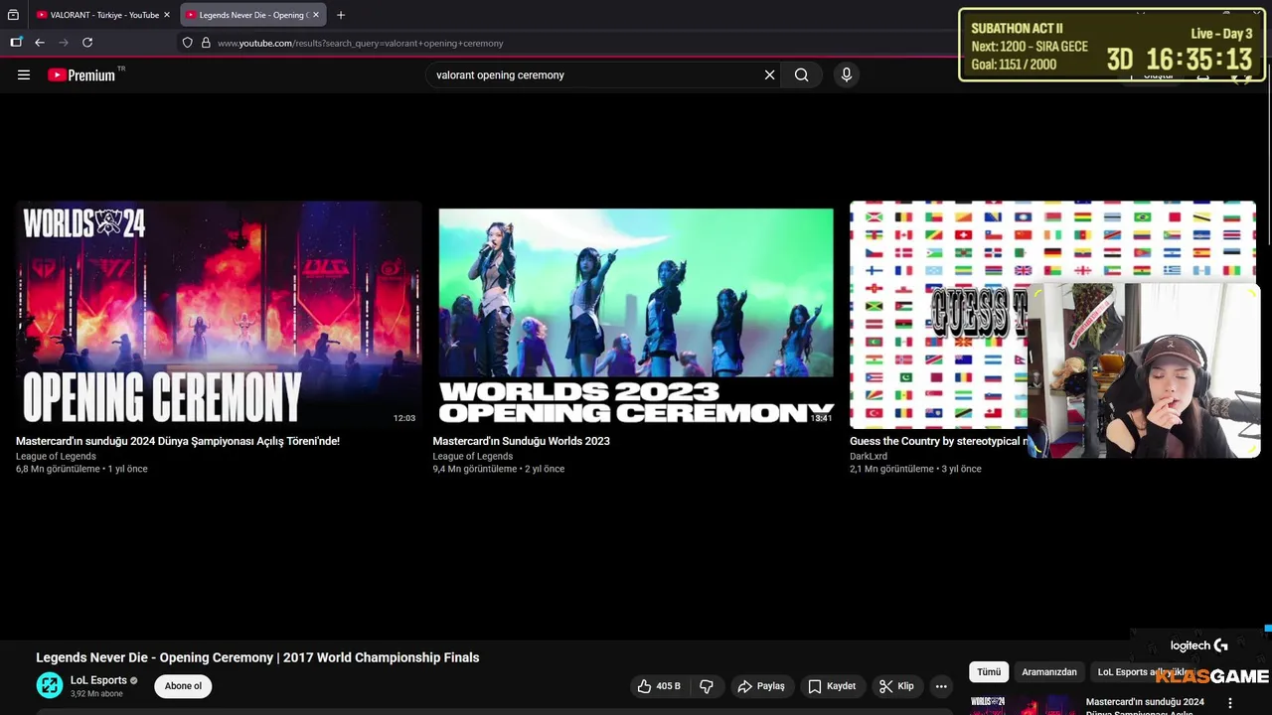View site security via the padlock icon
1272x715 pixels.
[206, 43]
